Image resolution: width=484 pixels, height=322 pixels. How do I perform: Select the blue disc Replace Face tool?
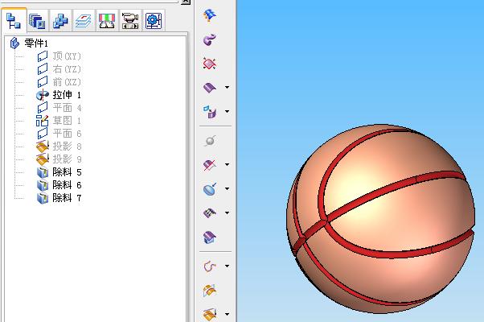[x=210, y=189]
